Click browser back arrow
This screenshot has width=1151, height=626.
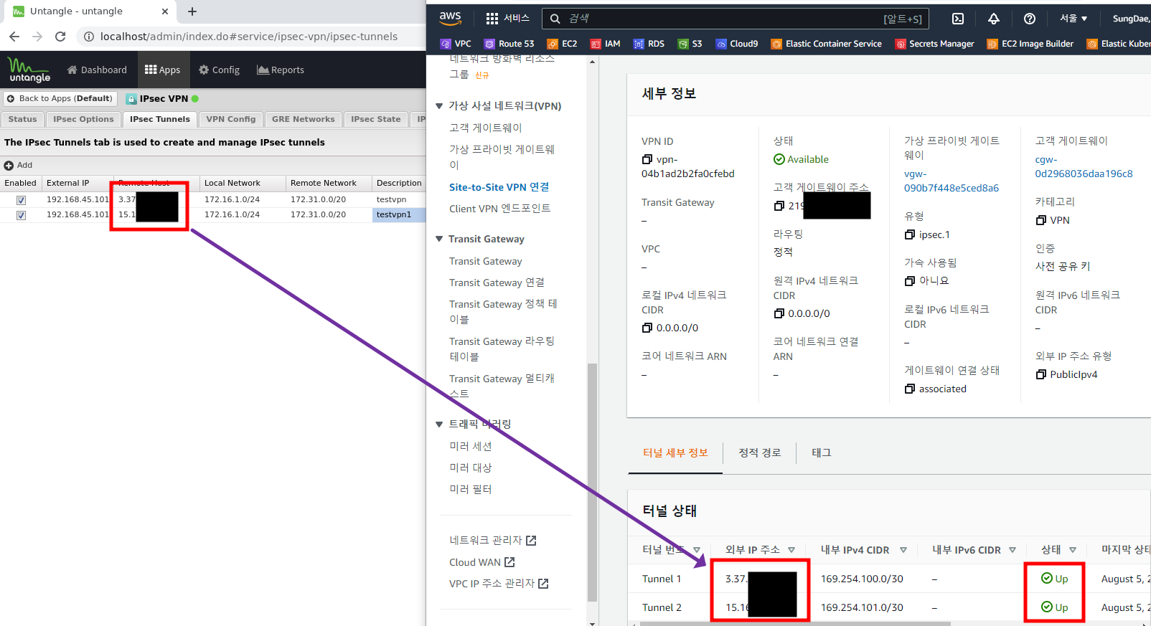tap(14, 37)
